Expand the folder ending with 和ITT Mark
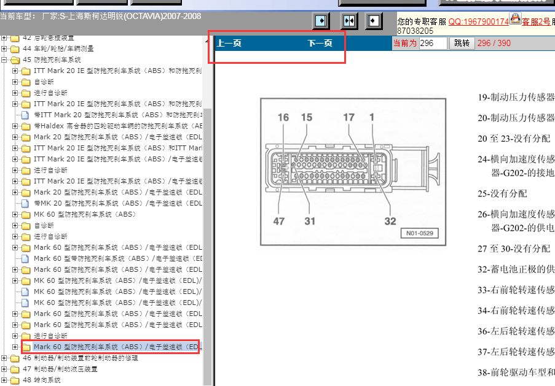This screenshot has height=386, width=555. tap(15, 148)
